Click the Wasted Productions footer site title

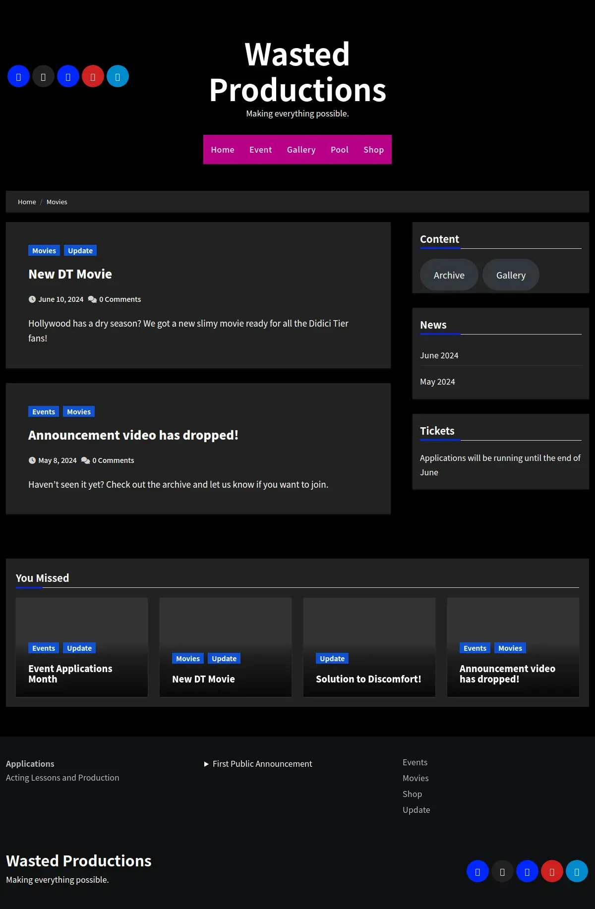(79, 861)
